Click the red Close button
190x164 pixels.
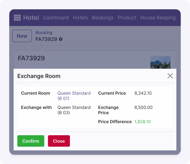[59, 141]
